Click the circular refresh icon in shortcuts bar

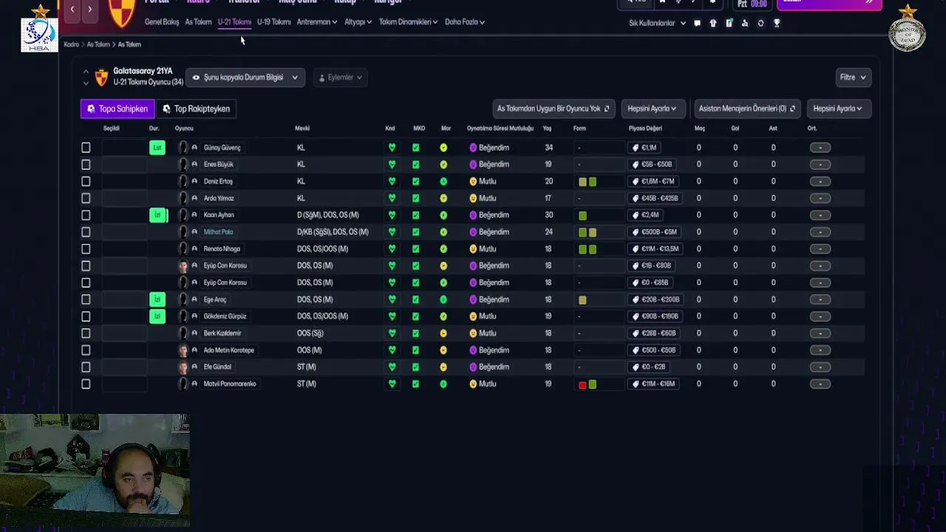[760, 23]
